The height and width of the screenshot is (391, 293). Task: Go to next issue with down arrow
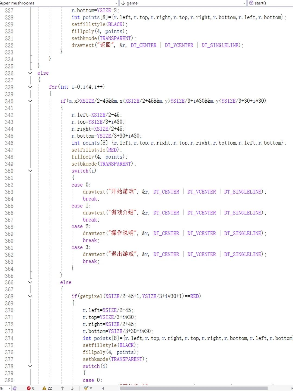[72, 388]
